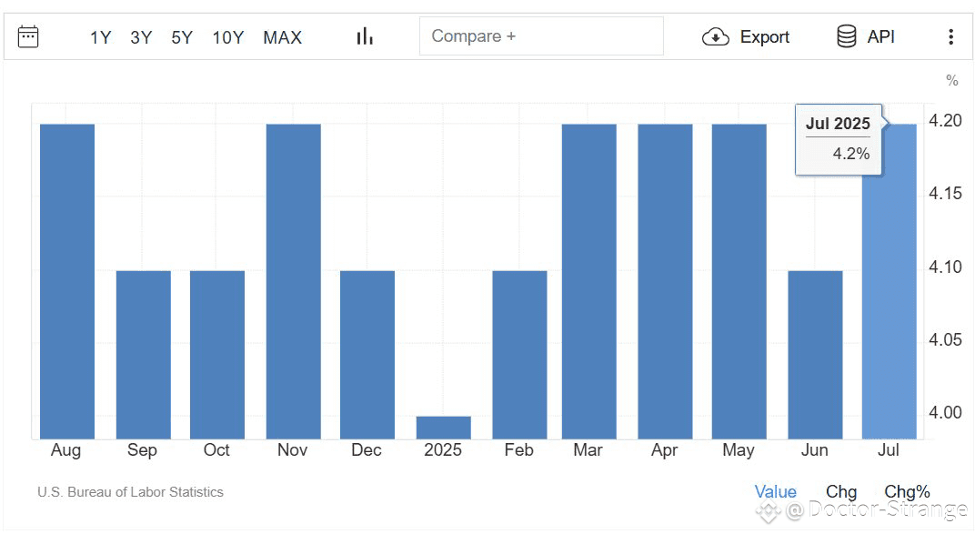Click the U.S. Bureau of Labor Statistics source
This screenshot has width=975, height=534.
(130, 492)
